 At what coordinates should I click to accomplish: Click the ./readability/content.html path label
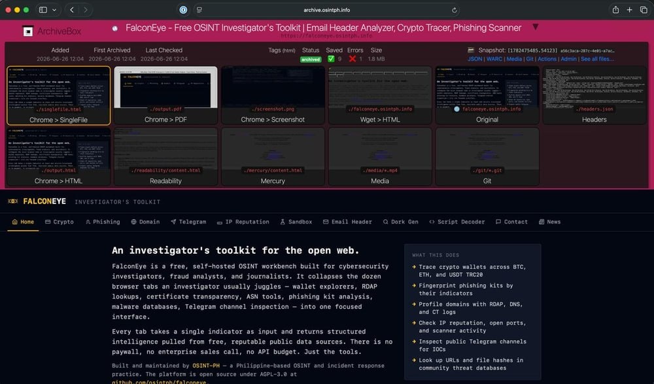(x=165, y=170)
